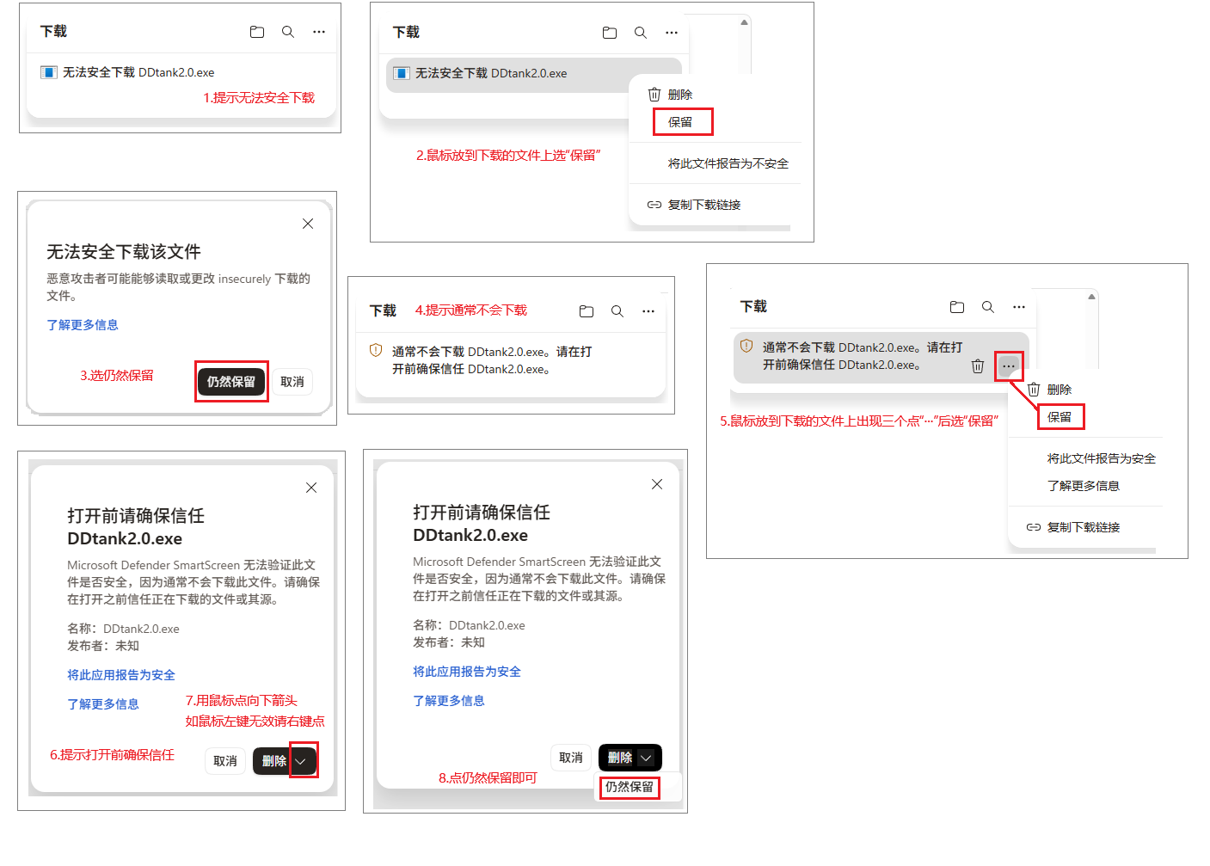Open 了解更多信息 link in step 8 dialog

(449, 701)
